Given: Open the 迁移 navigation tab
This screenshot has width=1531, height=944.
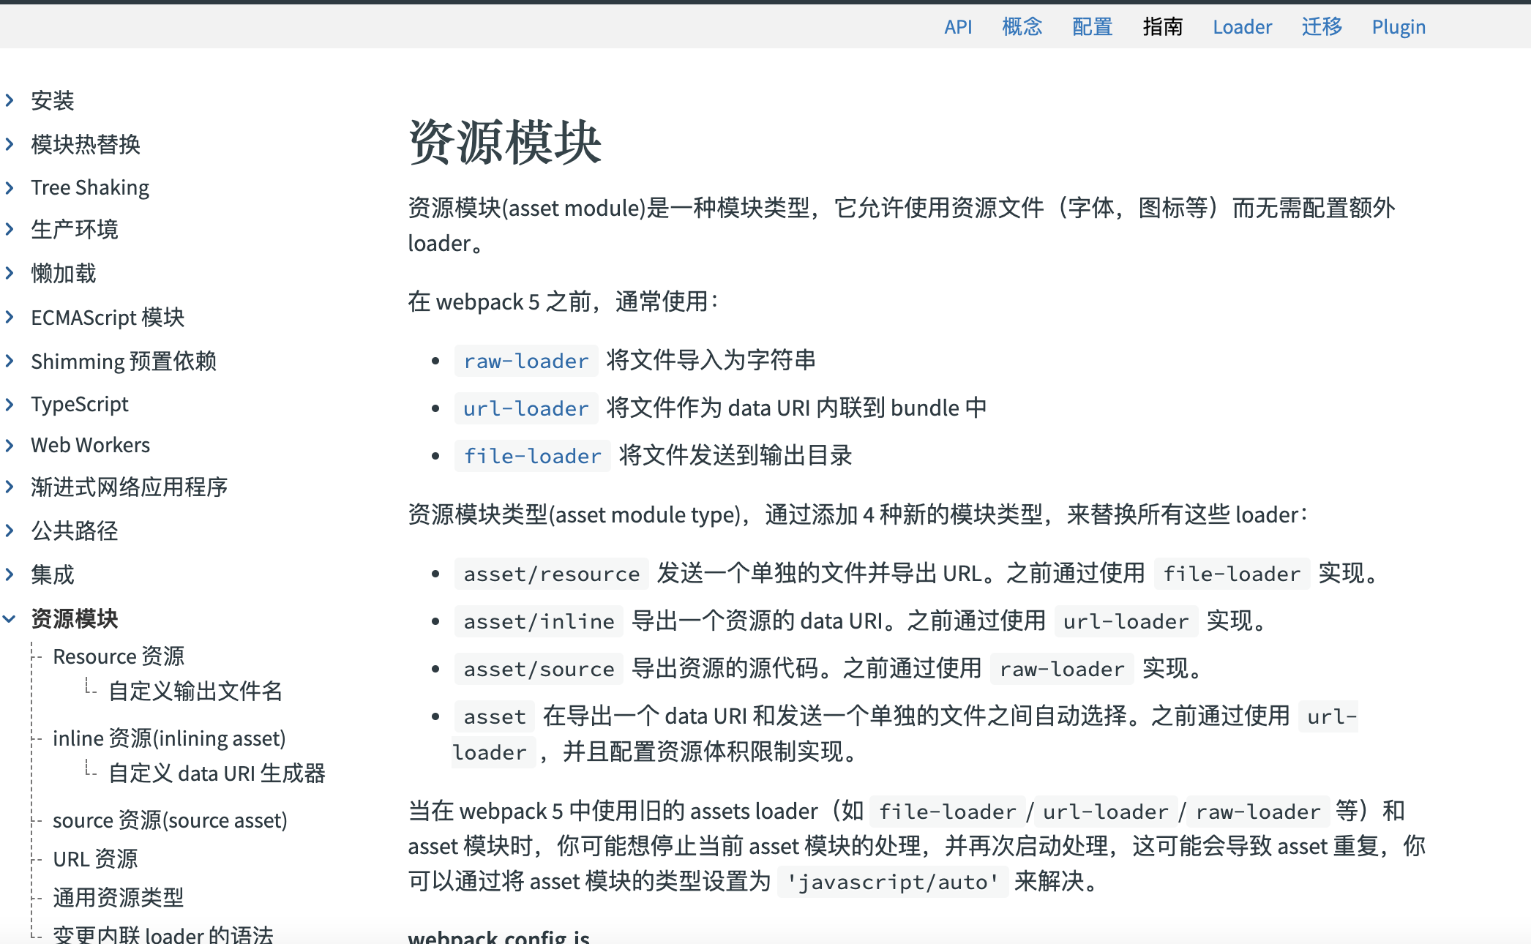Looking at the screenshot, I should click(x=1322, y=27).
